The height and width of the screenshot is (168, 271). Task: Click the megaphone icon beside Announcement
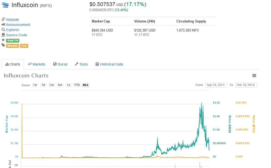3,24
